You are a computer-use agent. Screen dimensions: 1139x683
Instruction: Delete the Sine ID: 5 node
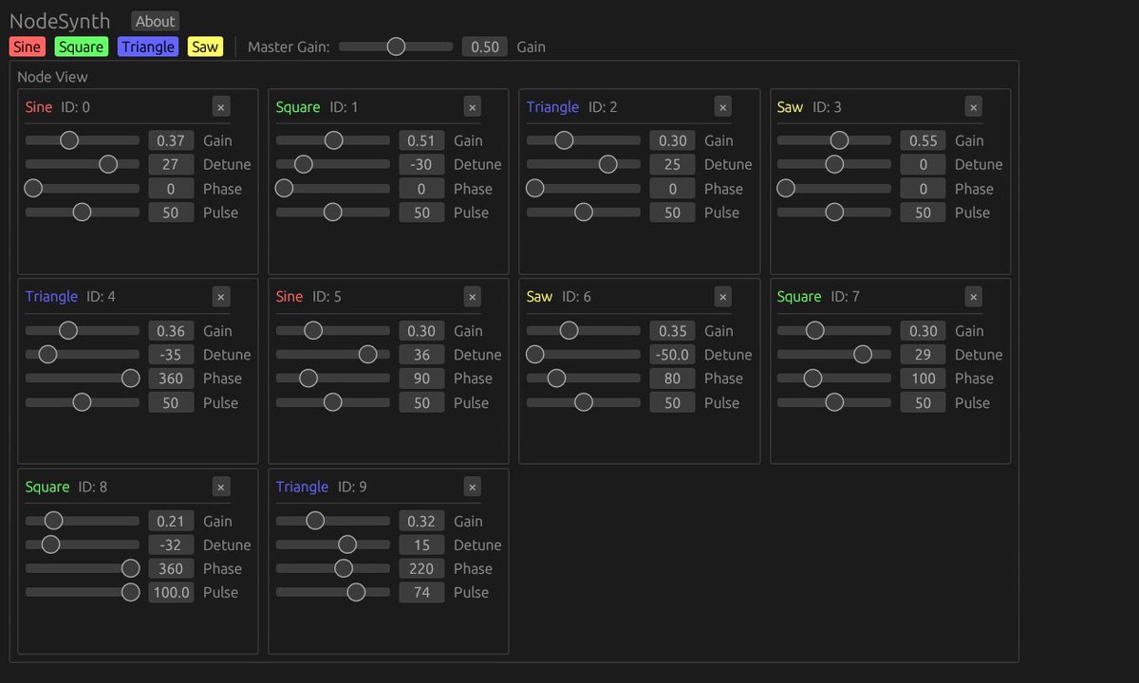click(x=472, y=297)
